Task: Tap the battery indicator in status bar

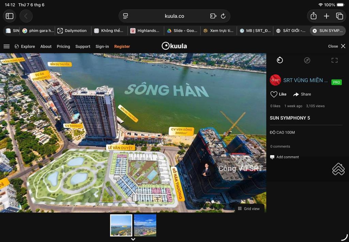Action: [341, 5]
